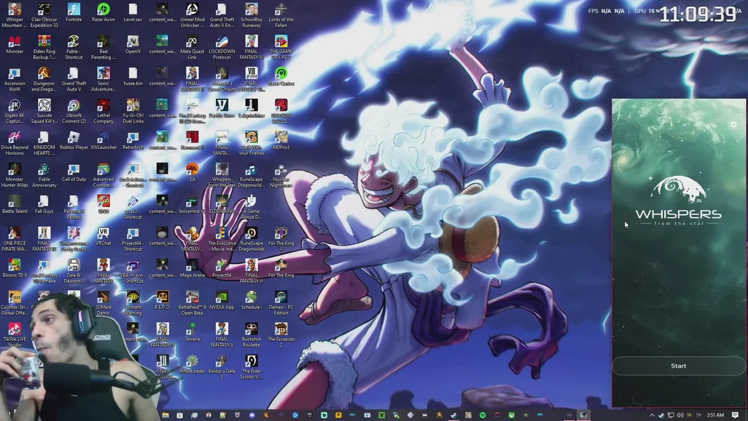Select the Fall Guys shortcut
The height and width of the screenshot is (421, 748).
coord(44,205)
